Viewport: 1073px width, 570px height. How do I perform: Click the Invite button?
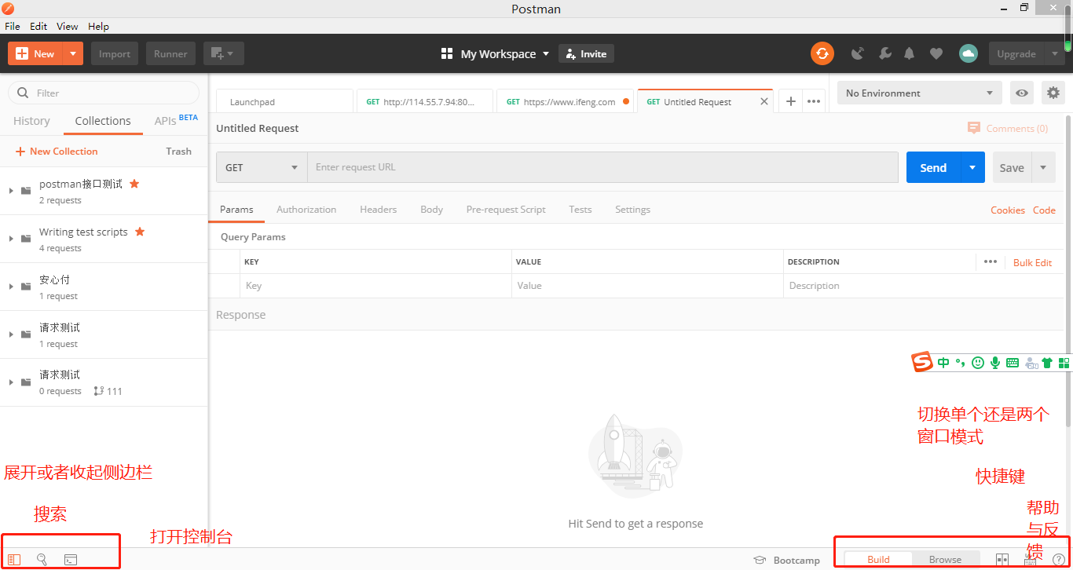(x=586, y=53)
